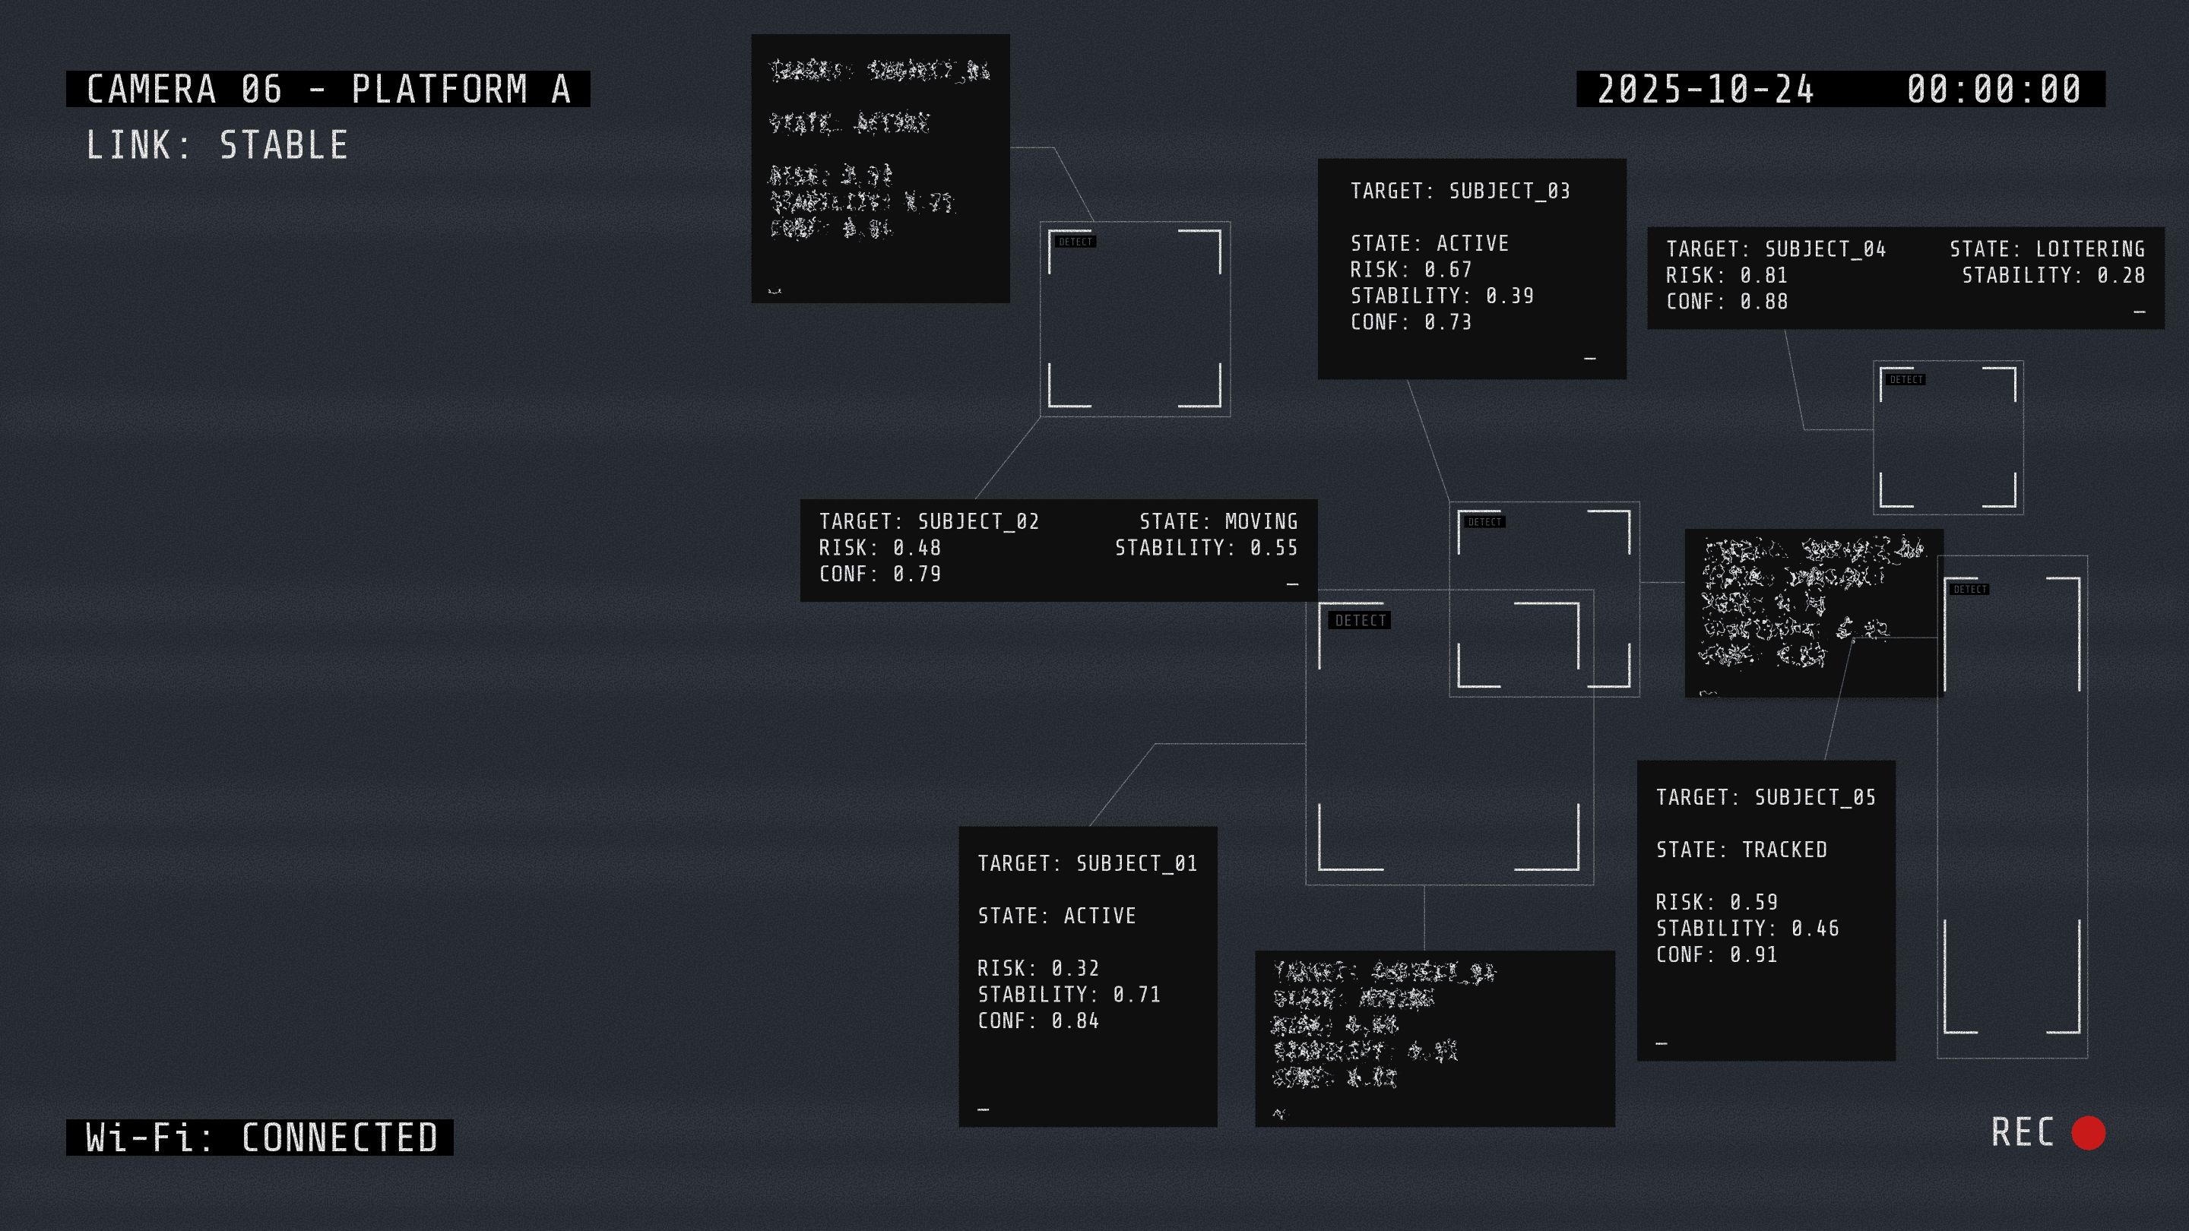Screen dimensions: 2189x1231
Task: Click the DETECT tag on SUBJECT_03's linked box
Action: pyautogui.click(x=1484, y=521)
